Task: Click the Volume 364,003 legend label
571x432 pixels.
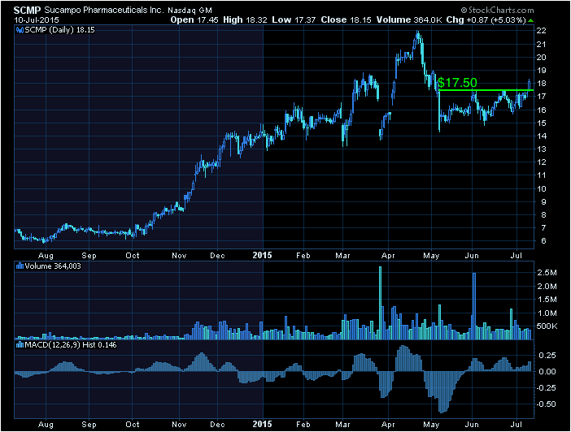Action: (x=53, y=266)
